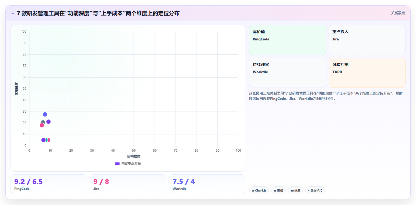Toggle the 内容重点分布 legend entry

coord(128,164)
